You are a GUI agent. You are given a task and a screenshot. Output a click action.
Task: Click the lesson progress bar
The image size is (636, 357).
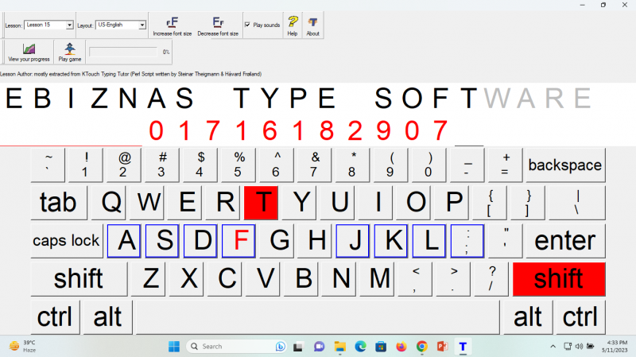[x=123, y=52]
